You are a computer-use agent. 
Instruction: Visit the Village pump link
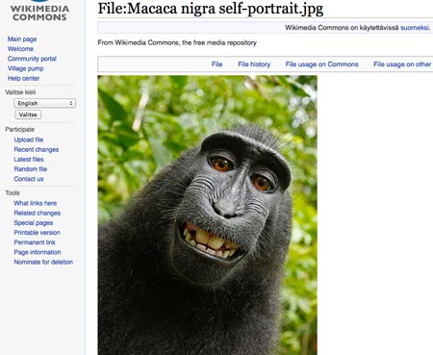pos(25,68)
